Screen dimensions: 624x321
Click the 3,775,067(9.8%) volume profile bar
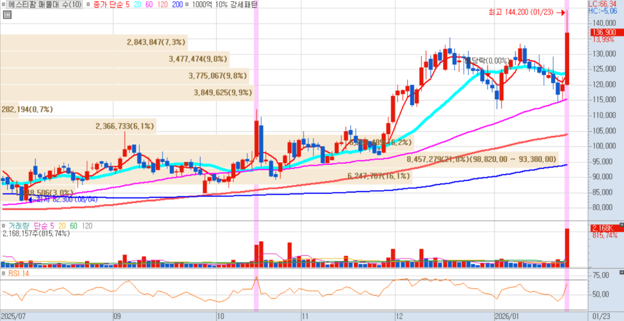124,76
